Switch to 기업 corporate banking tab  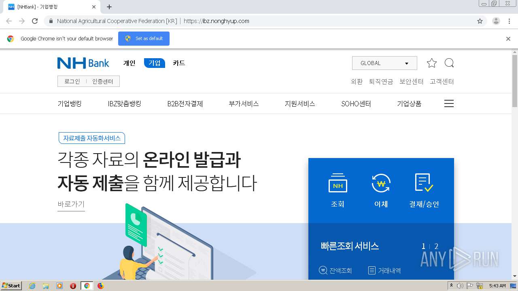click(155, 63)
